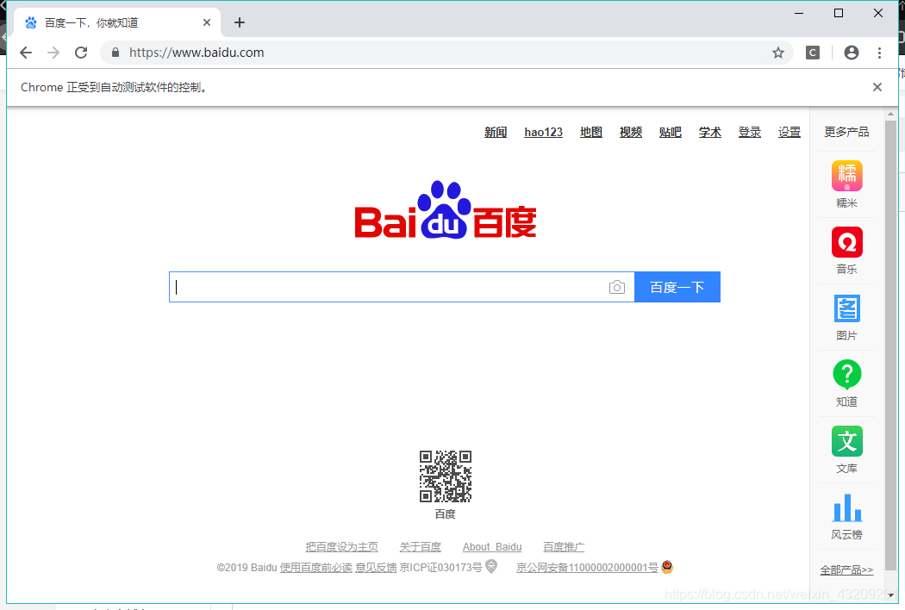Open the 学术 link
This screenshot has width=905, height=610.
[710, 132]
